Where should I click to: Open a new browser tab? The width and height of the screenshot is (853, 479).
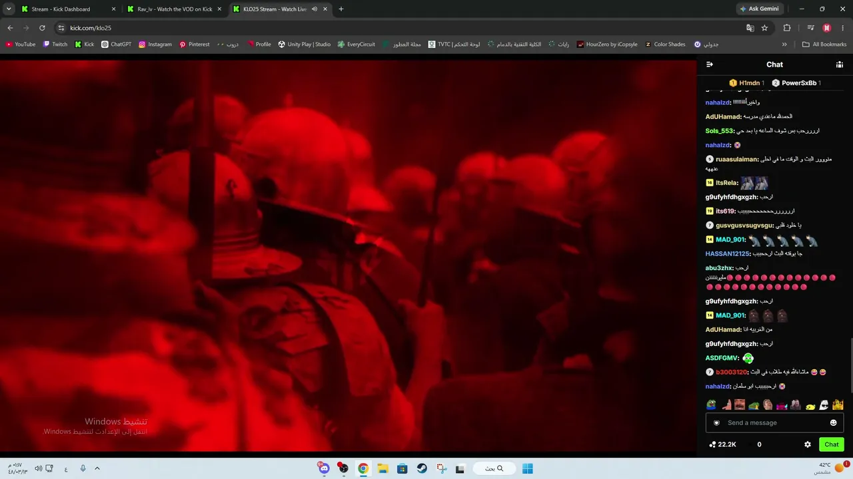point(341,9)
